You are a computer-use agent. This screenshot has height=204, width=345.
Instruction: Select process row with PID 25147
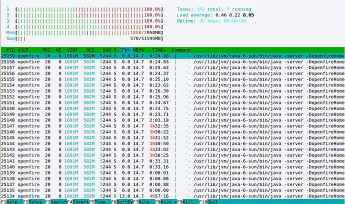(x=172, y=126)
